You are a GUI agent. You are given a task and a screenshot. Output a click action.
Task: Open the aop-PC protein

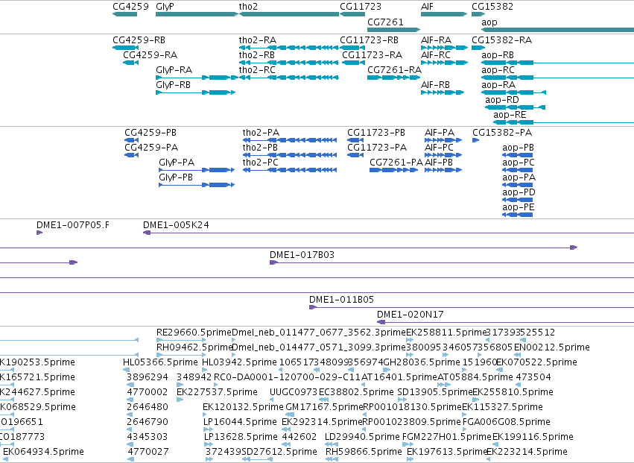tap(519, 163)
